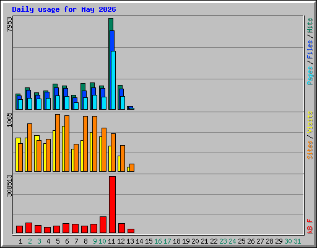Click day 25 on the axis
The image size is (317, 248).
[x=241, y=241]
